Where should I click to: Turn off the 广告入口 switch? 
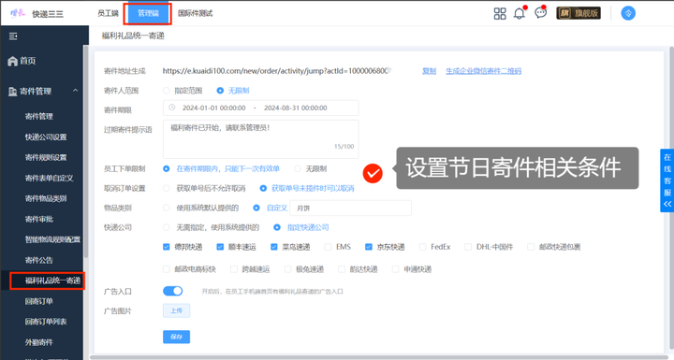(173, 291)
